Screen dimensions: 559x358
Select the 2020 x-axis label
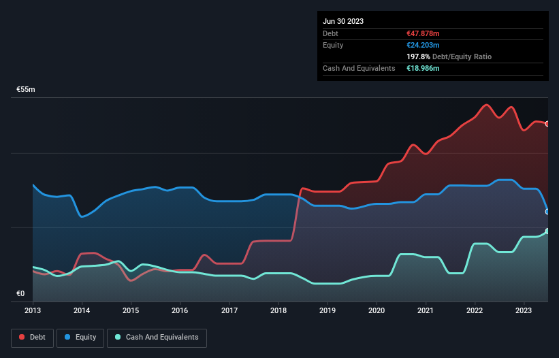(377, 310)
